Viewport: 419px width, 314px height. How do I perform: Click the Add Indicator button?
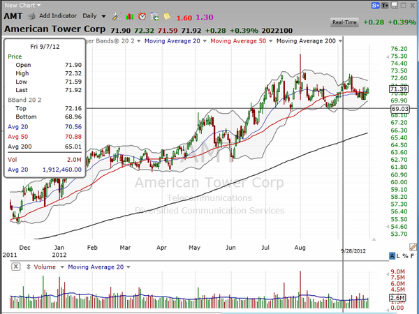58,16
